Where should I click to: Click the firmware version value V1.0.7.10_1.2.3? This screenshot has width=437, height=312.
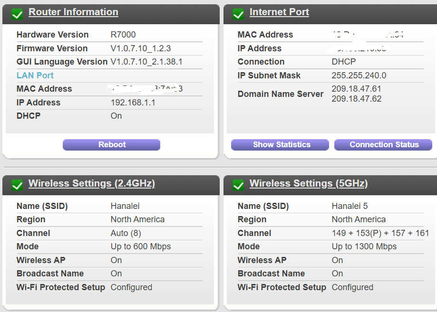coord(140,48)
